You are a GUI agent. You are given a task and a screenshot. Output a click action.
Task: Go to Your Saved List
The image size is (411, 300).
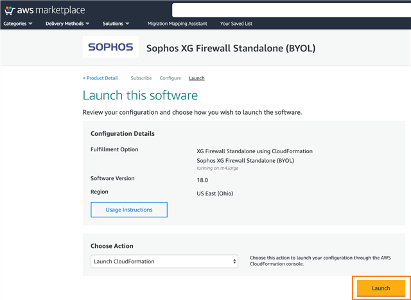(x=238, y=24)
